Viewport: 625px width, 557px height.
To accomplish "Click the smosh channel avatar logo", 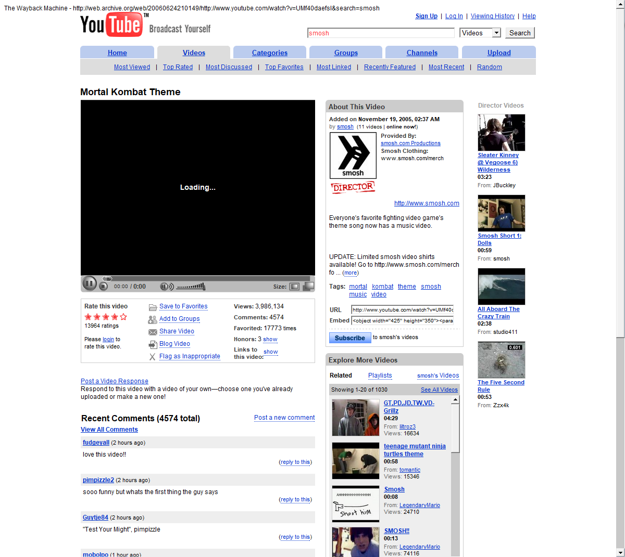I will (x=353, y=155).
